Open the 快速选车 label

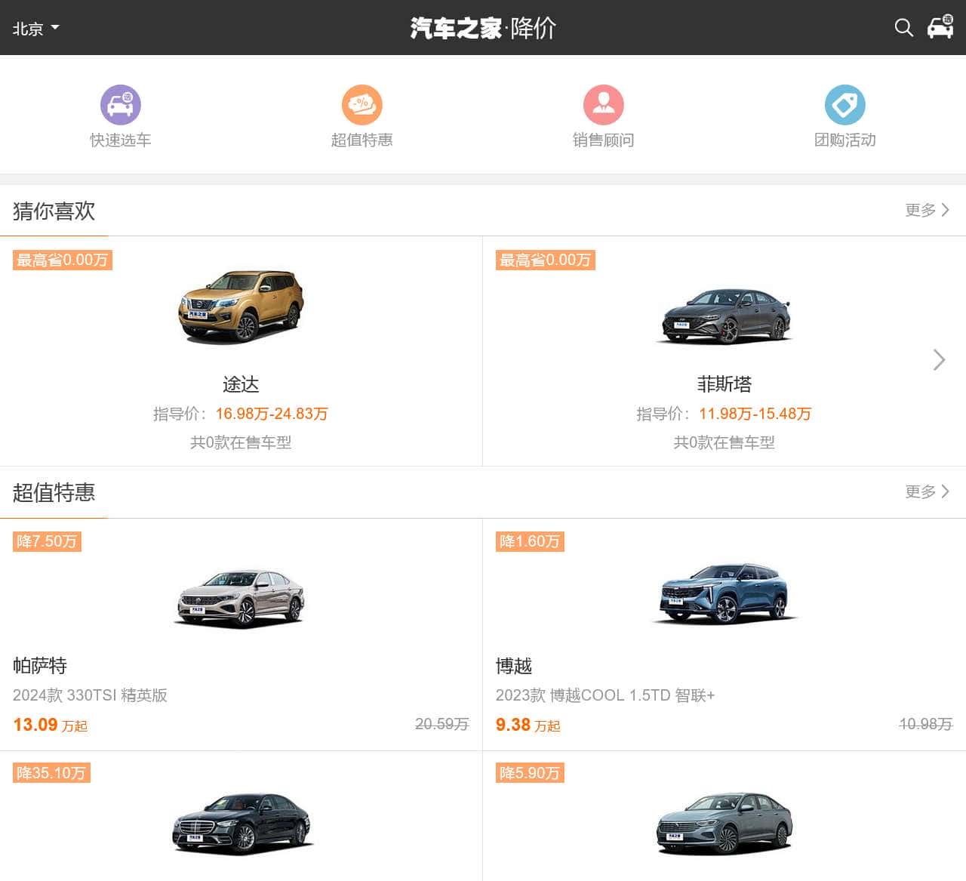pyautogui.click(x=121, y=140)
